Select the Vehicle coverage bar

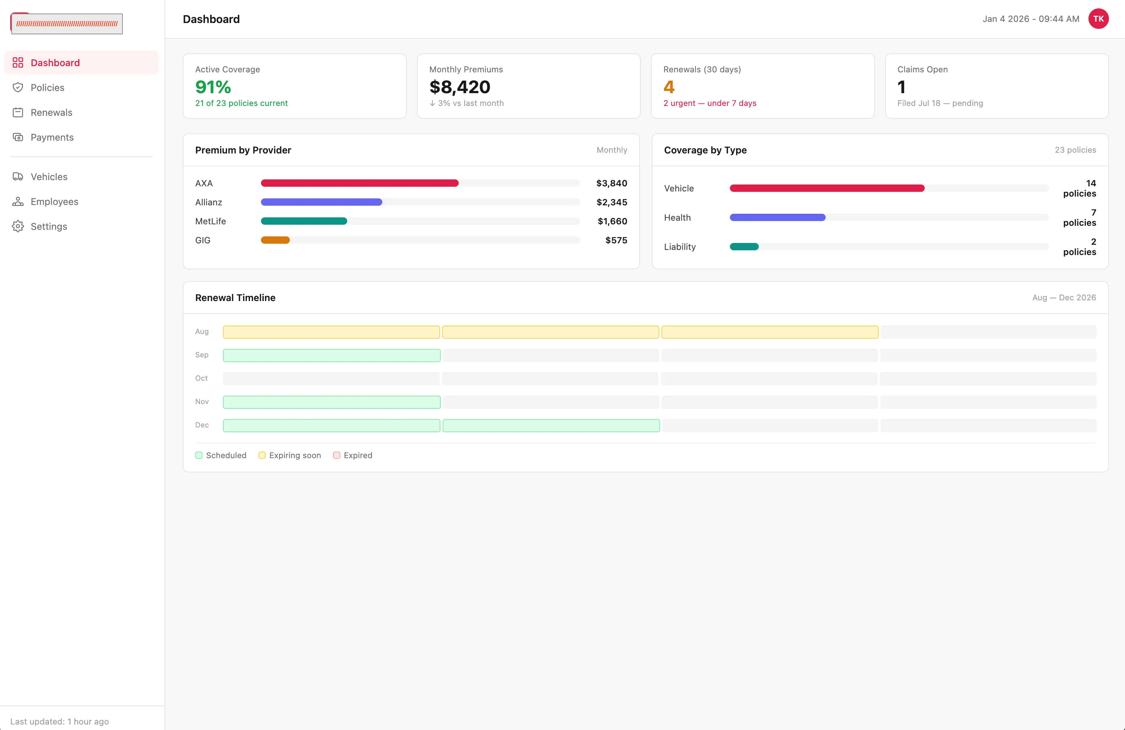(827, 189)
